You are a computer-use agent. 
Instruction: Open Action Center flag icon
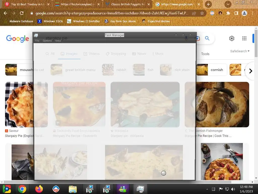[x=221, y=189]
